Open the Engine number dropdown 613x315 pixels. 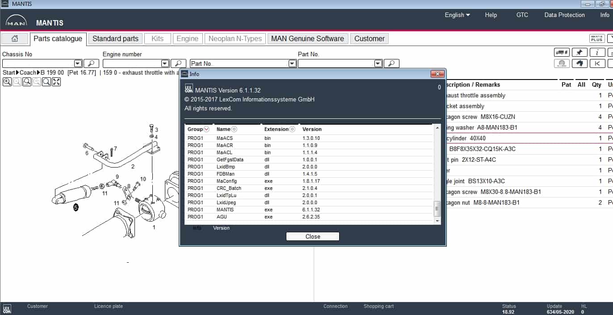point(165,64)
